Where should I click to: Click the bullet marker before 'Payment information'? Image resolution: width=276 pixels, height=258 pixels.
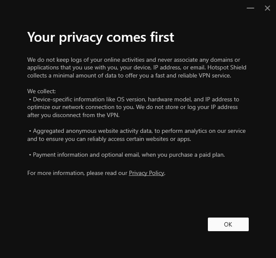[x=30, y=155]
